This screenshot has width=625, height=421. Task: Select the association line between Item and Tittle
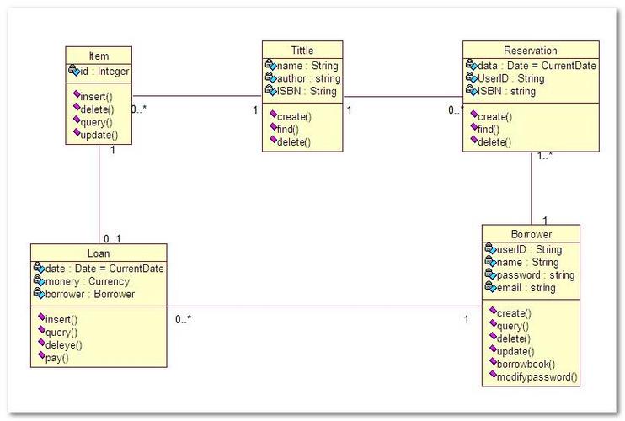coord(197,96)
